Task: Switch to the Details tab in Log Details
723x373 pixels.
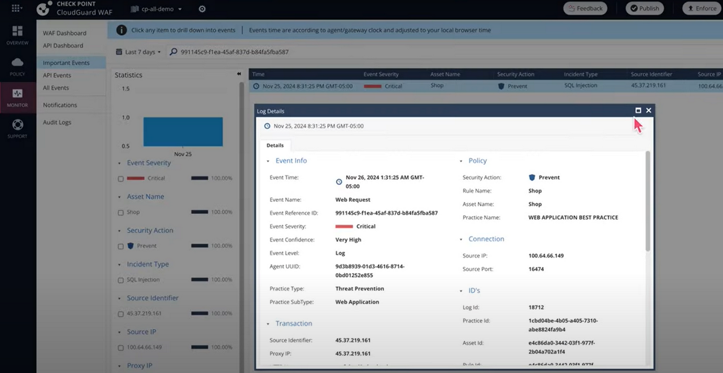Action: 275,145
